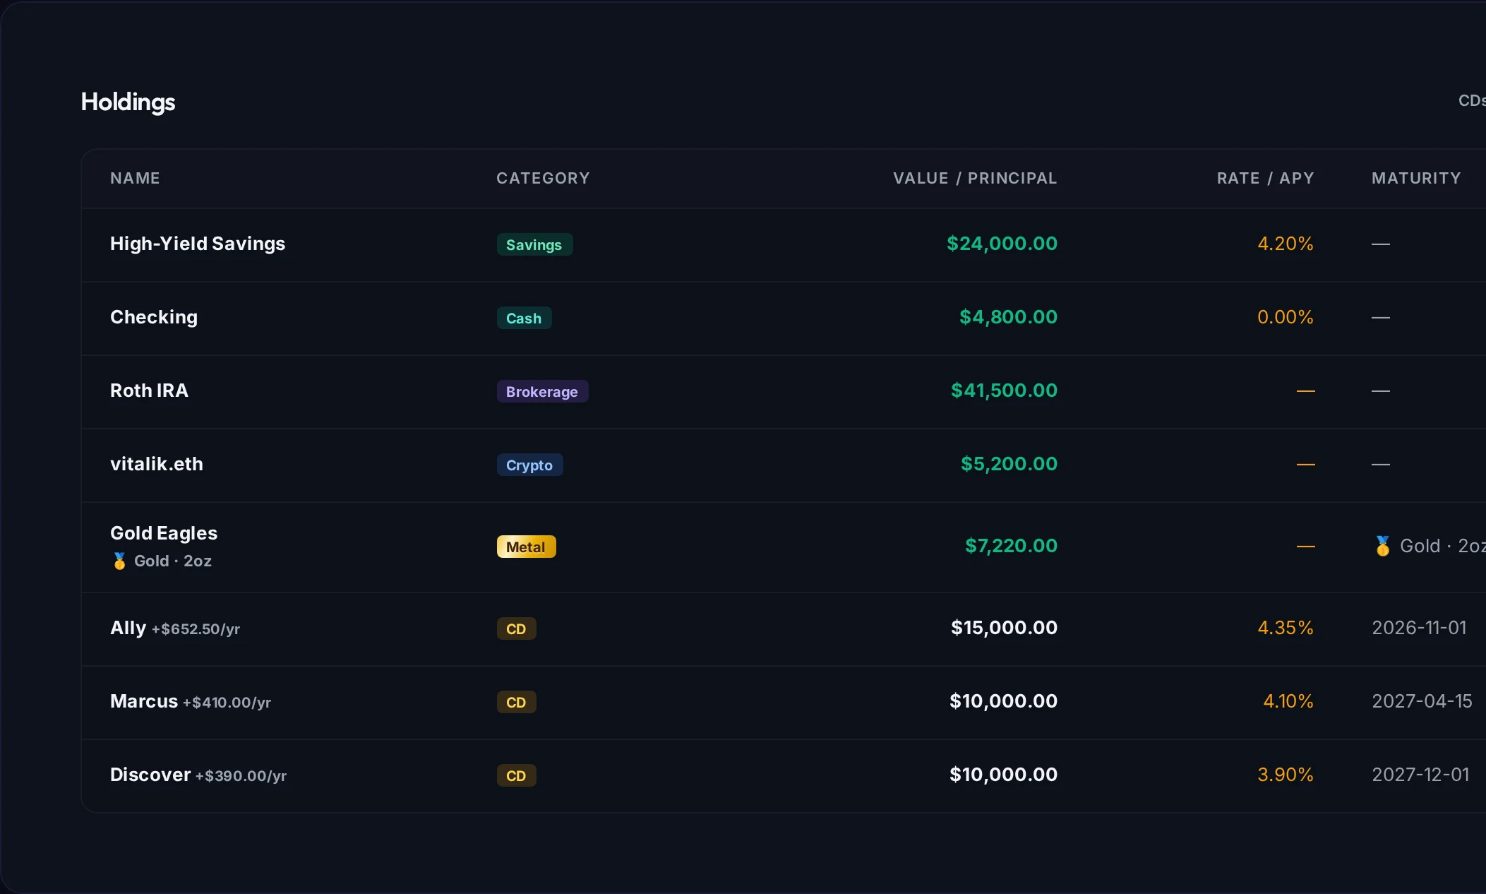Click the $7,220.00 value
Viewport: 1486px width, 894px height.
click(1011, 546)
